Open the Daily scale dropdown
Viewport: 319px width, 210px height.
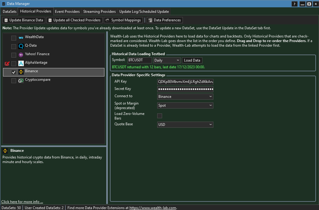point(167,60)
